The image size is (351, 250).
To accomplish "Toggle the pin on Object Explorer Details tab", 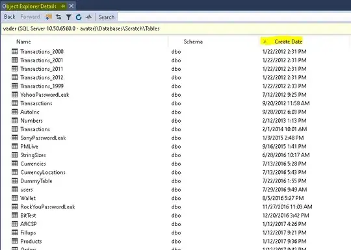I will [x=63, y=6].
